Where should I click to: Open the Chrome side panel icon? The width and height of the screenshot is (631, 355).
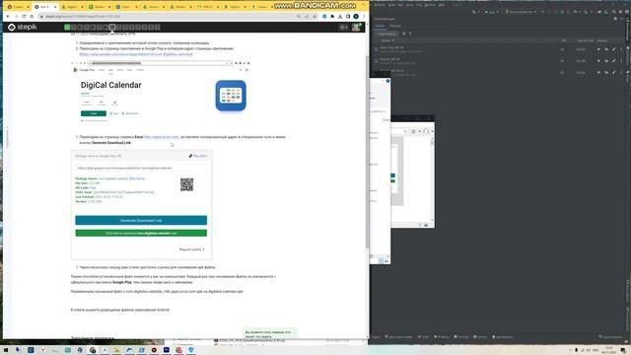pos(348,17)
